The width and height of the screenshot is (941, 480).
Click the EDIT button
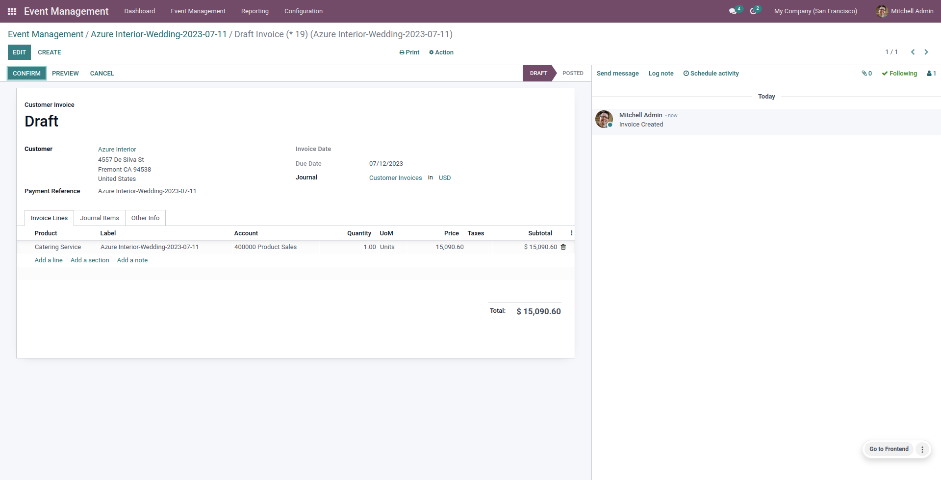click(x=19, y=52)
